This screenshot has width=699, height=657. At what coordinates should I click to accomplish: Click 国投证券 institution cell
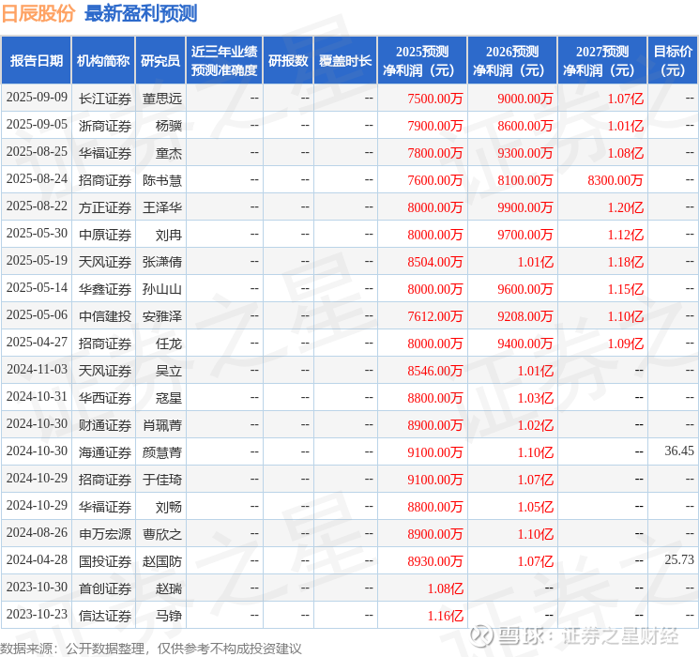105,561
